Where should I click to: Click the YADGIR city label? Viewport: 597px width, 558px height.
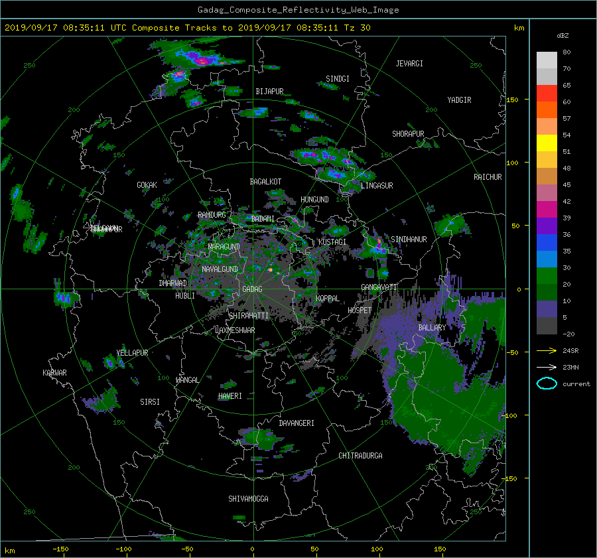(x=459, y=100)
